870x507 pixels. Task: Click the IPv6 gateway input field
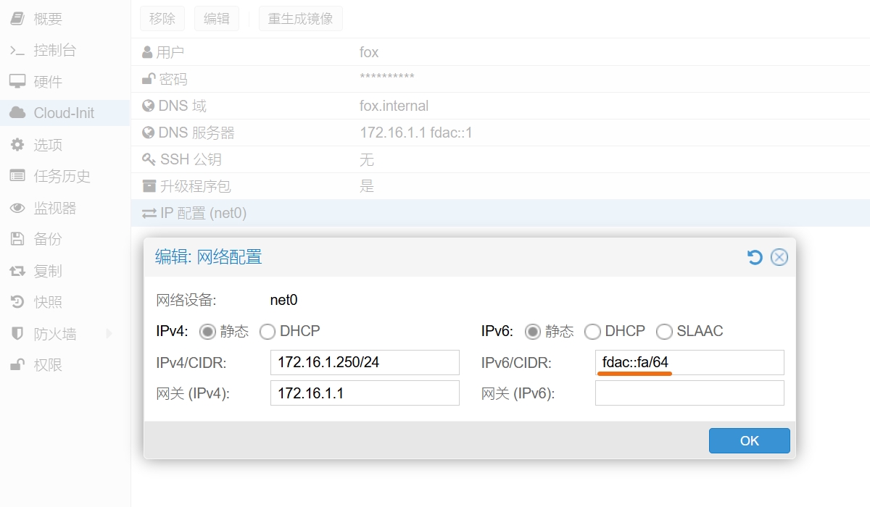point(688,393)
